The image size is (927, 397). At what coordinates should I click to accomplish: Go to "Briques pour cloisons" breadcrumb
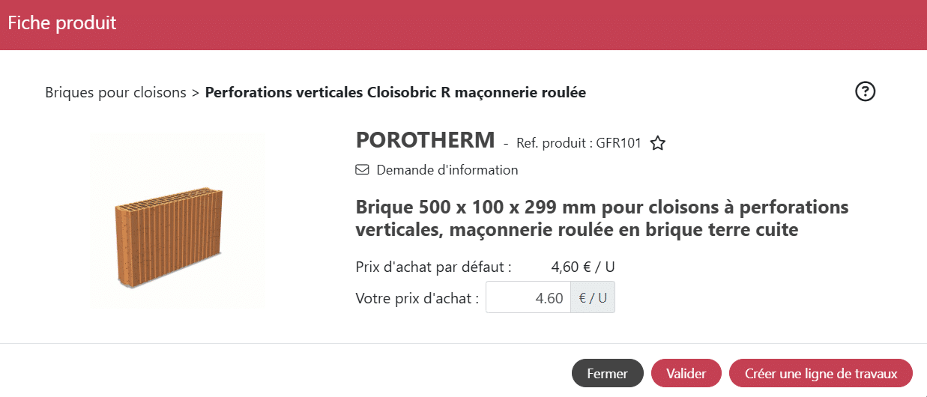coord(115,93)
